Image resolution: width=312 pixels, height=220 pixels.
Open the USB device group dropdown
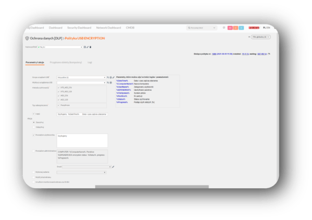tap(82, 77)
